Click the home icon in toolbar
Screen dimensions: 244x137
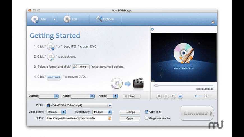click(213, 22)
